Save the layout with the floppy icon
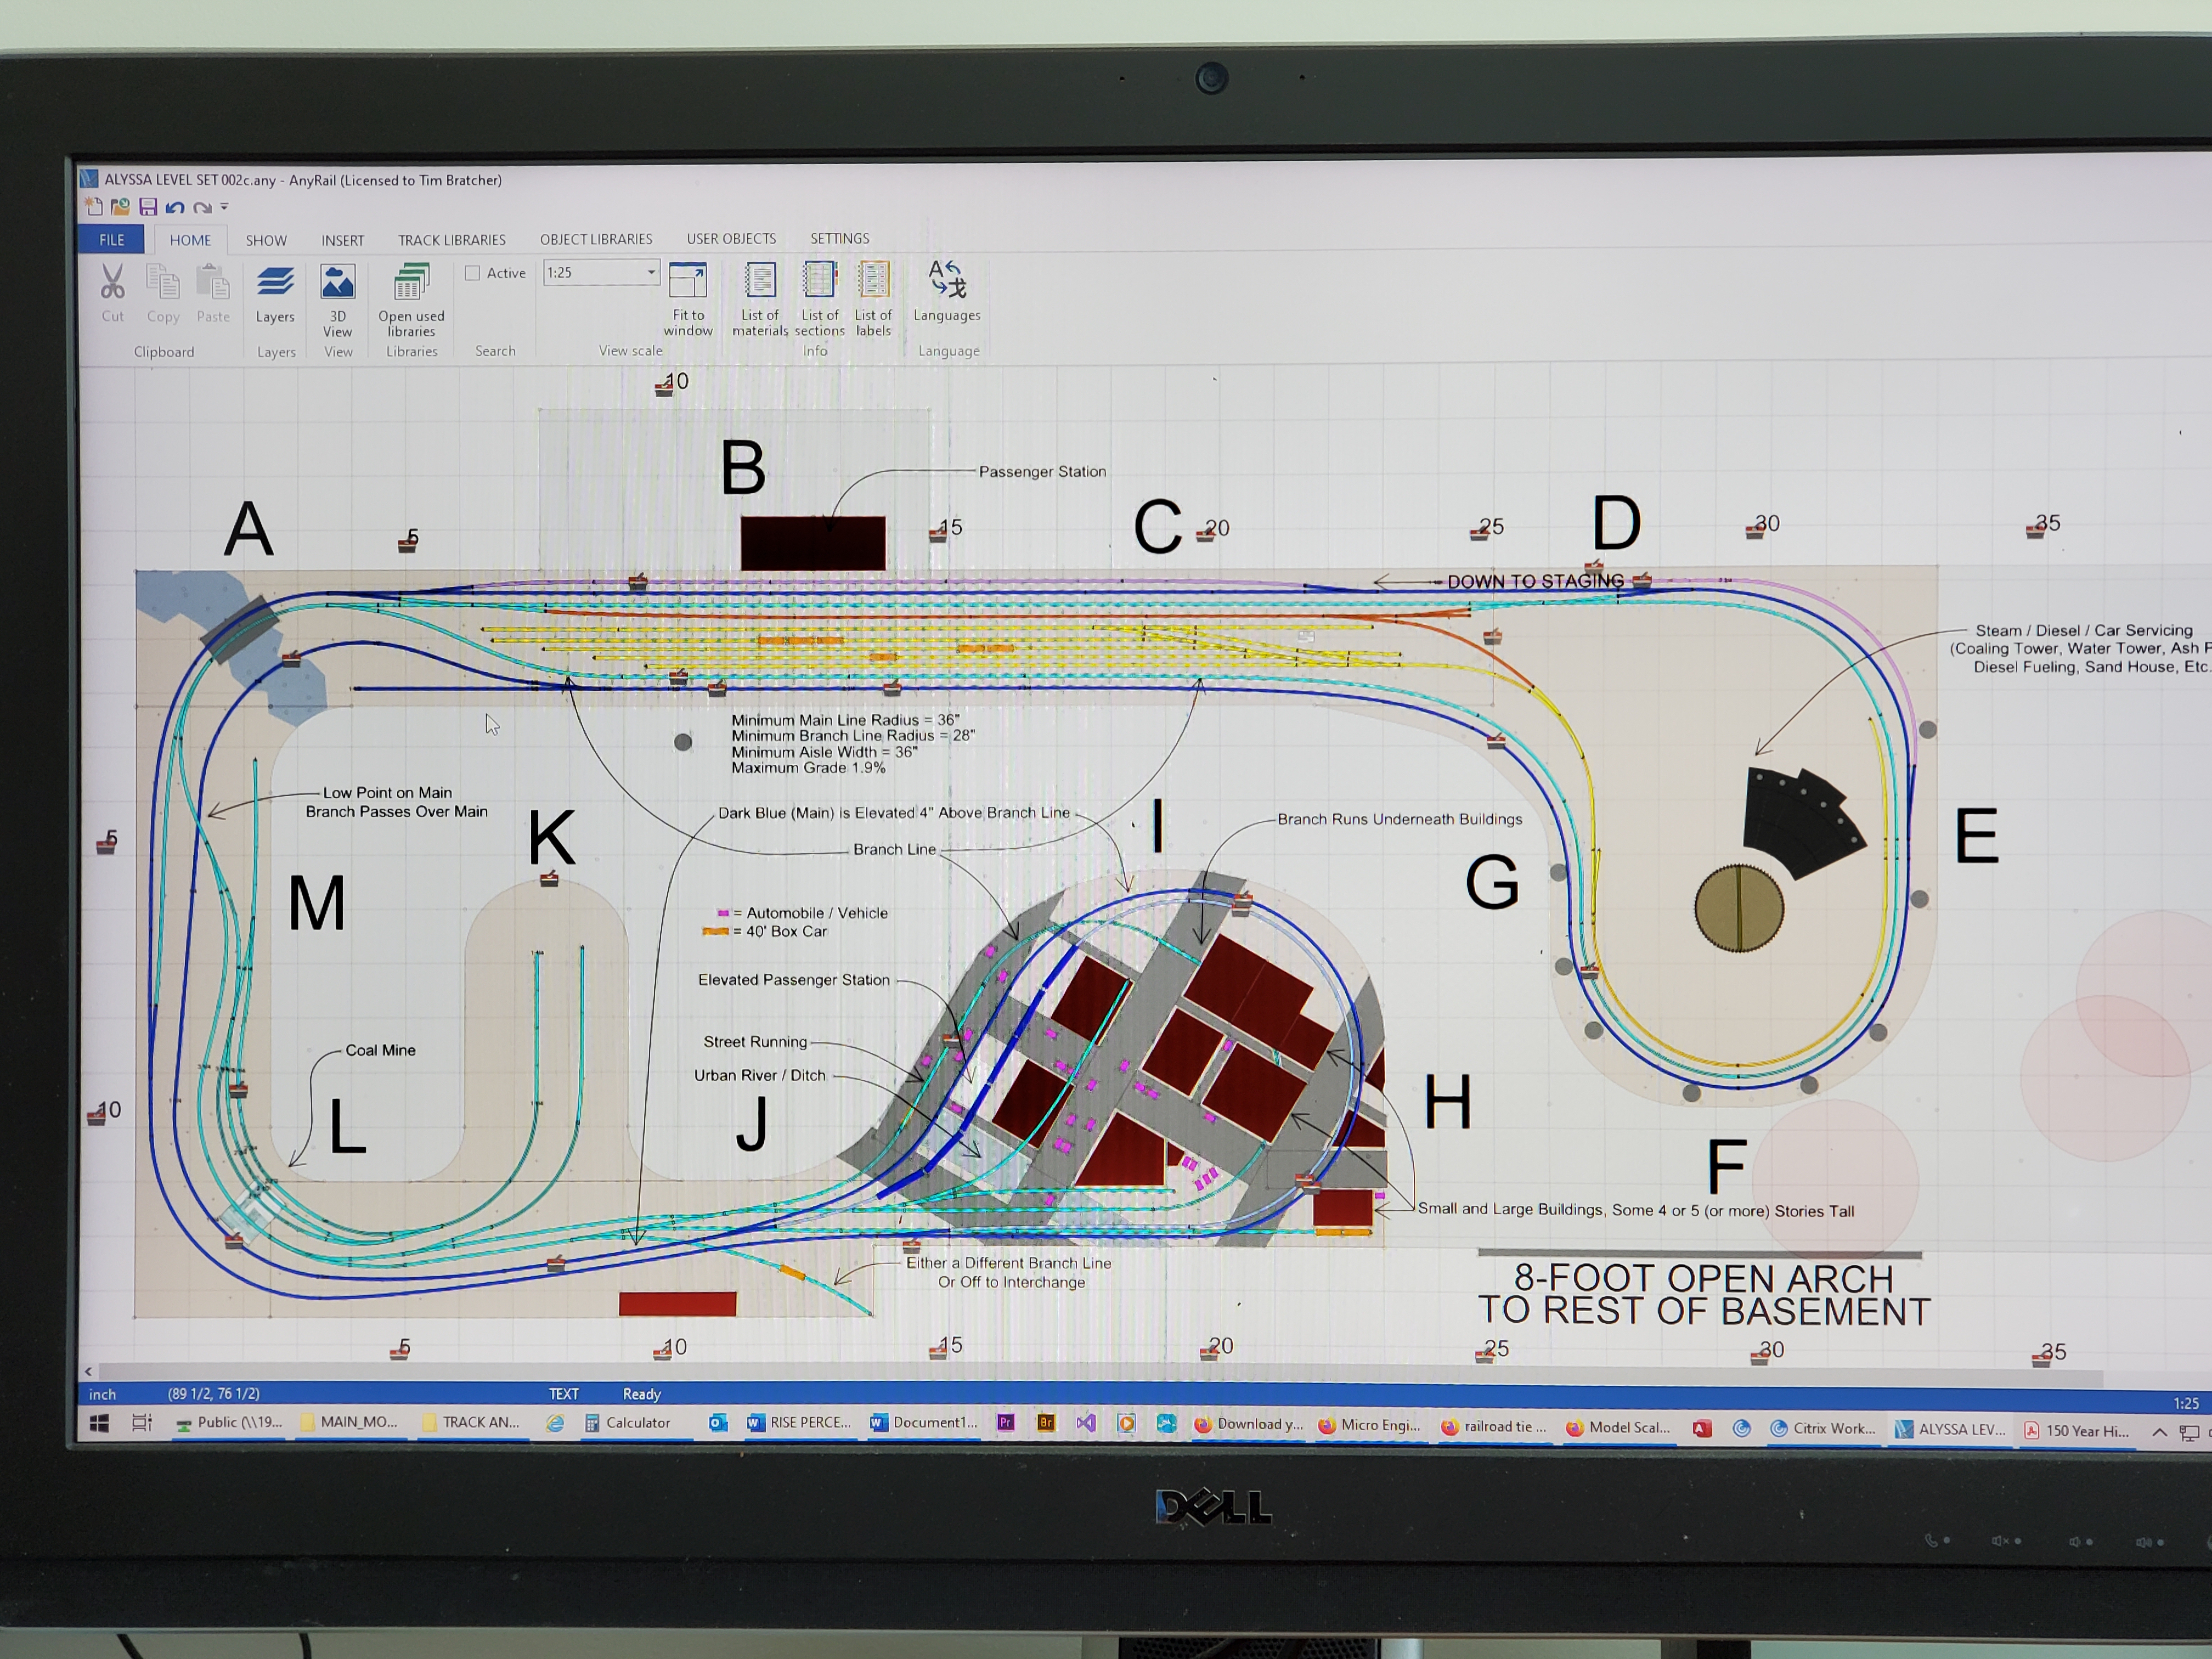This screenshot has height=1659, width=2212. pyautogui.click(x=148, y=206)
